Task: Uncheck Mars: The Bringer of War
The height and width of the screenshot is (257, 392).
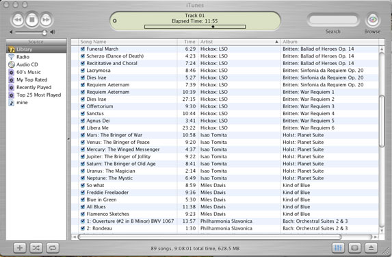Action: click(x=83, y=135)
